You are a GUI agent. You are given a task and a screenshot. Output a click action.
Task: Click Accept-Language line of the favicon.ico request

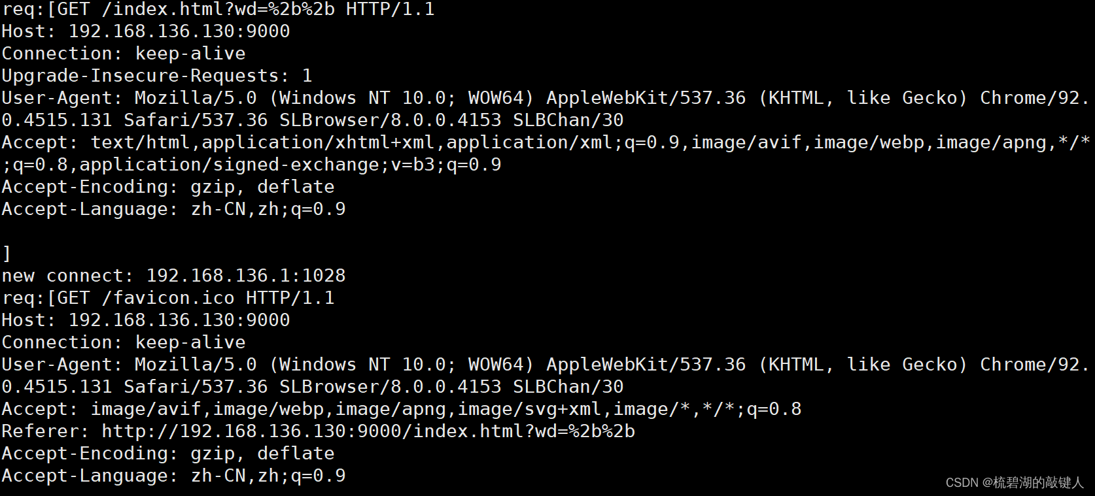(173, 476)
